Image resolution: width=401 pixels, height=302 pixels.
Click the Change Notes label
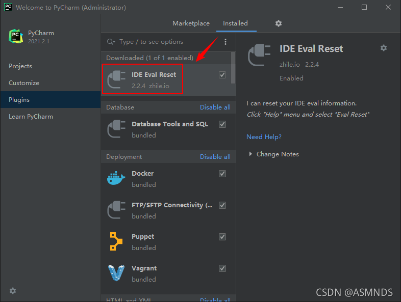(278, 154)
